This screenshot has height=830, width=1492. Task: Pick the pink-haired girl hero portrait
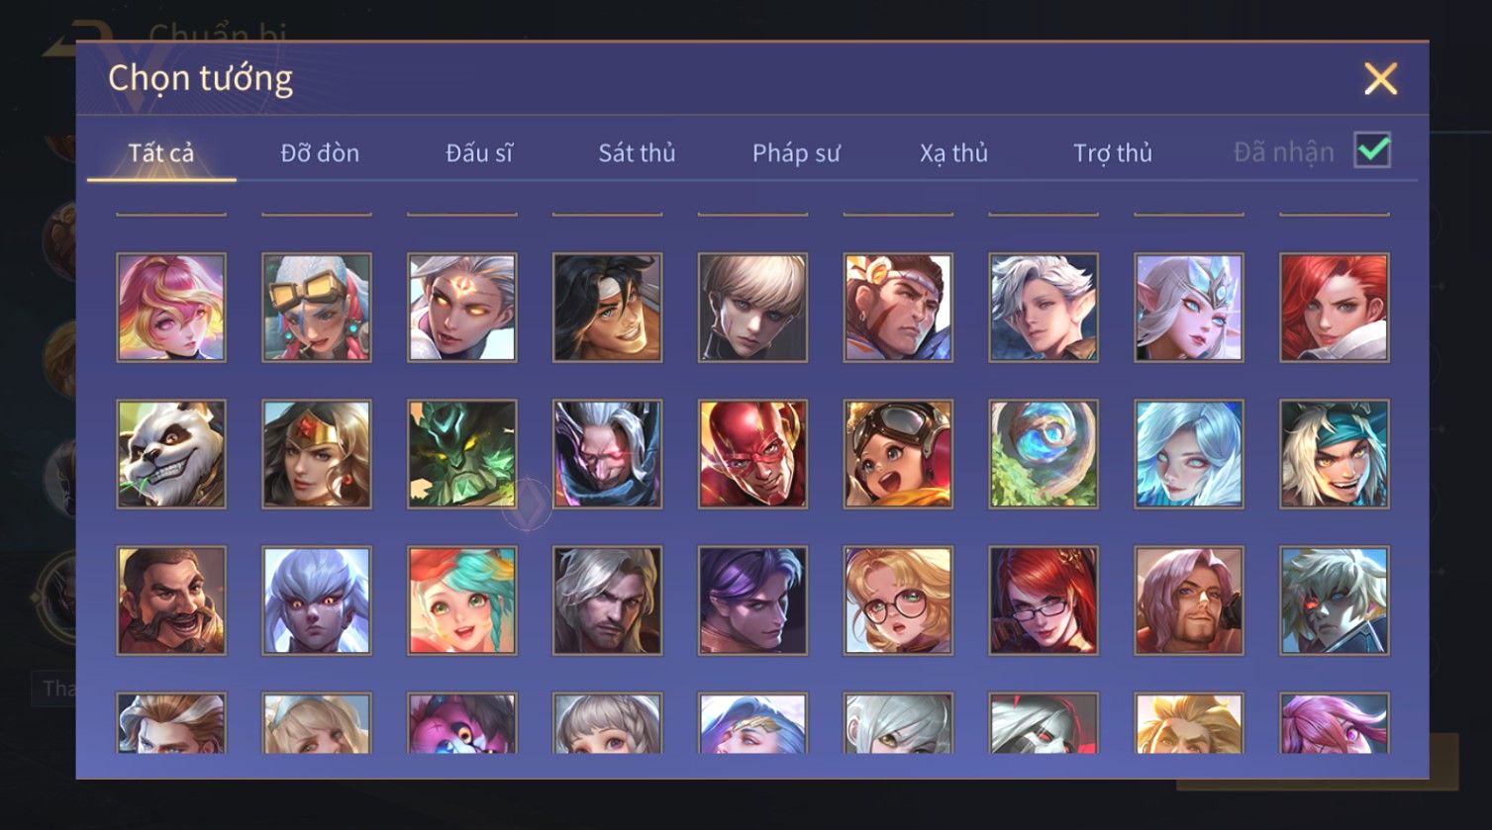tap(171, 308)
